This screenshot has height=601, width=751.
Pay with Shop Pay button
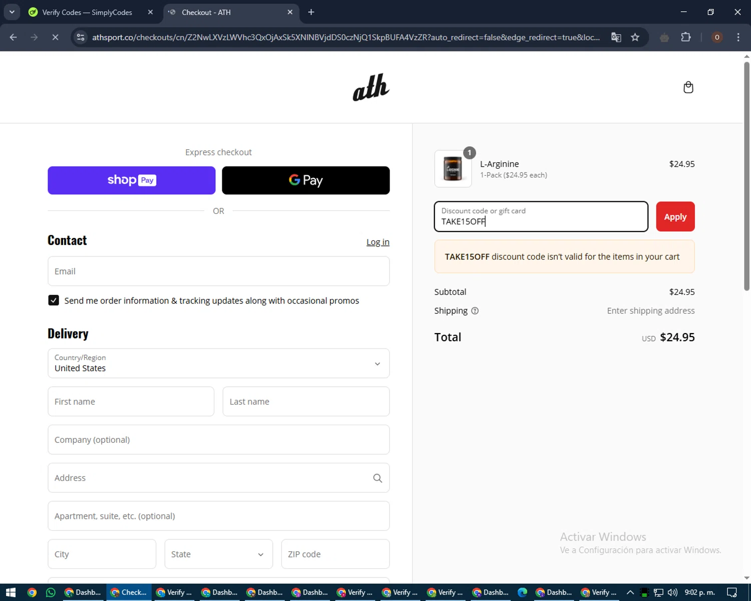pyautogui.click(x=132, y=180)
